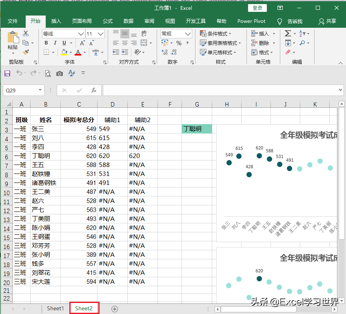Click the Borders icon
Image resolution: width=346 pixels, height=314 pixels.
[47, 52]
